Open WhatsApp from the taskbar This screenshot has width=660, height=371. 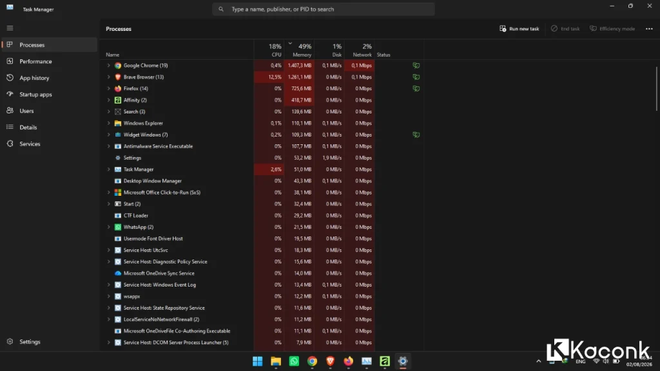point(294,361)
